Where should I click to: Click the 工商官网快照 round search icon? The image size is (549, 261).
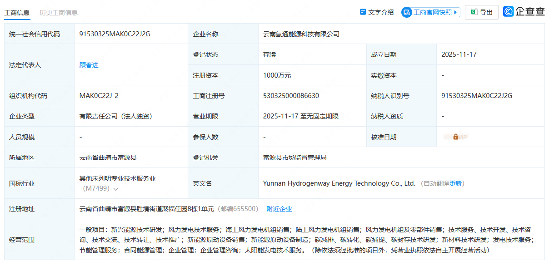407,12
